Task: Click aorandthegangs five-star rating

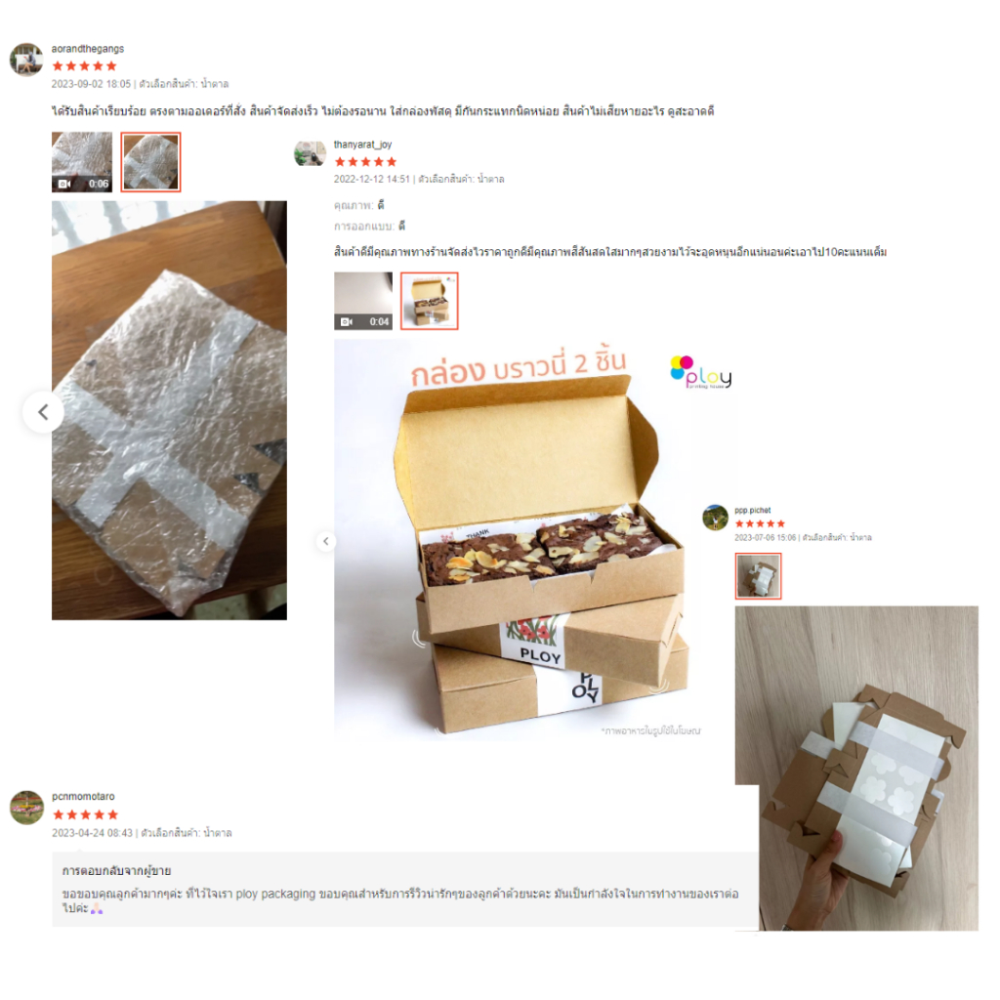Action: click(x=84, y=65)
